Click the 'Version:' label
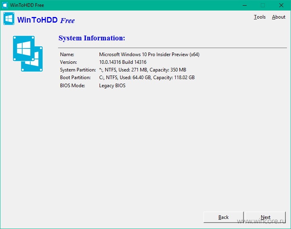The height and width of the screenshot is (229, 291). point(68,62)
